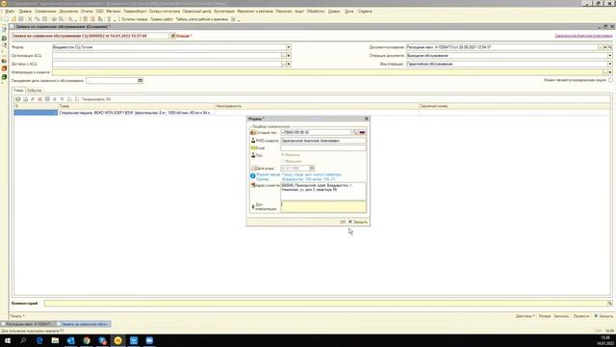Click Провести button at bottom
This screenshot has height=347, width=616.
click(581, 316)
